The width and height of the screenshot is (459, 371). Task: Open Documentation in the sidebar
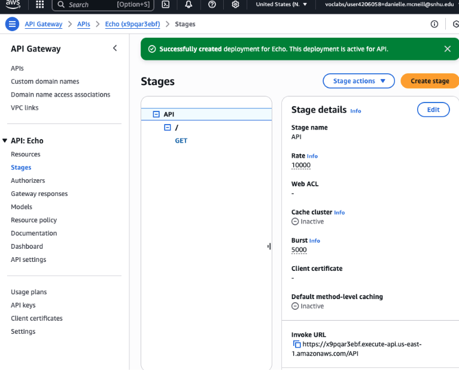34,234
